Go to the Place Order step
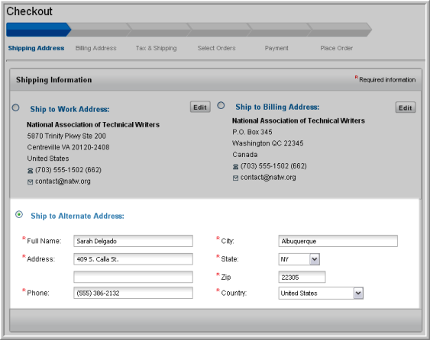430x340 pixels. click(337, 48)
